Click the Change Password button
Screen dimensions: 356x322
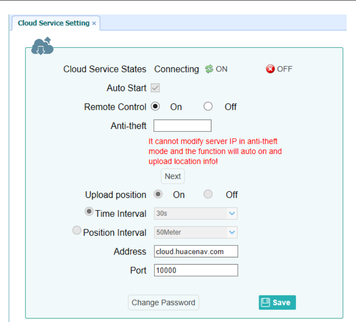click(x=163, y=302)
